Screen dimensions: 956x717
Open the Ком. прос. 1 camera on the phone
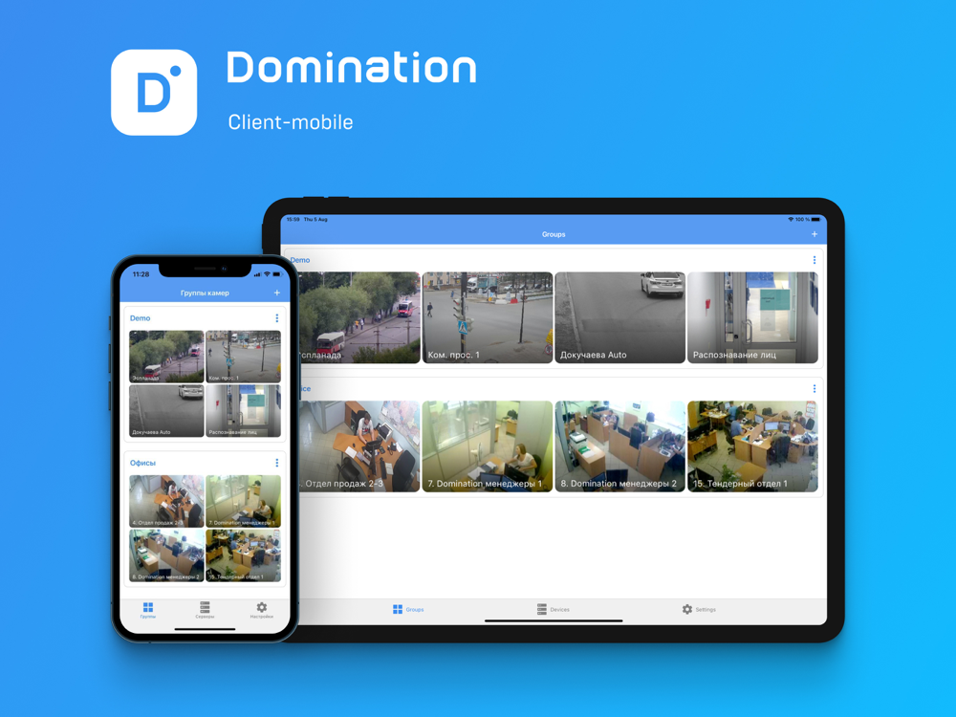point(243,357)
